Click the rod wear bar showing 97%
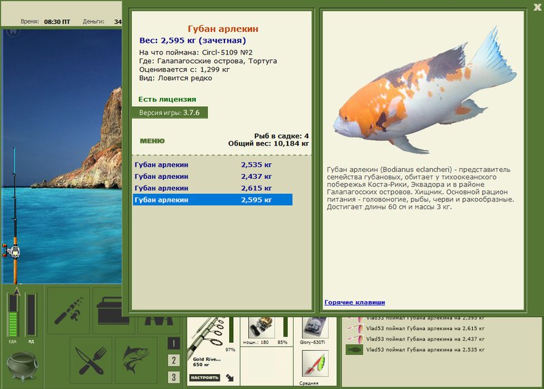Image resolution: width=544 pixels, height=389 pixels. point(231,330)
